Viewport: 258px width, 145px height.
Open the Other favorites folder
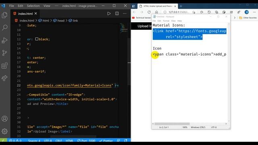pos(248,18)
